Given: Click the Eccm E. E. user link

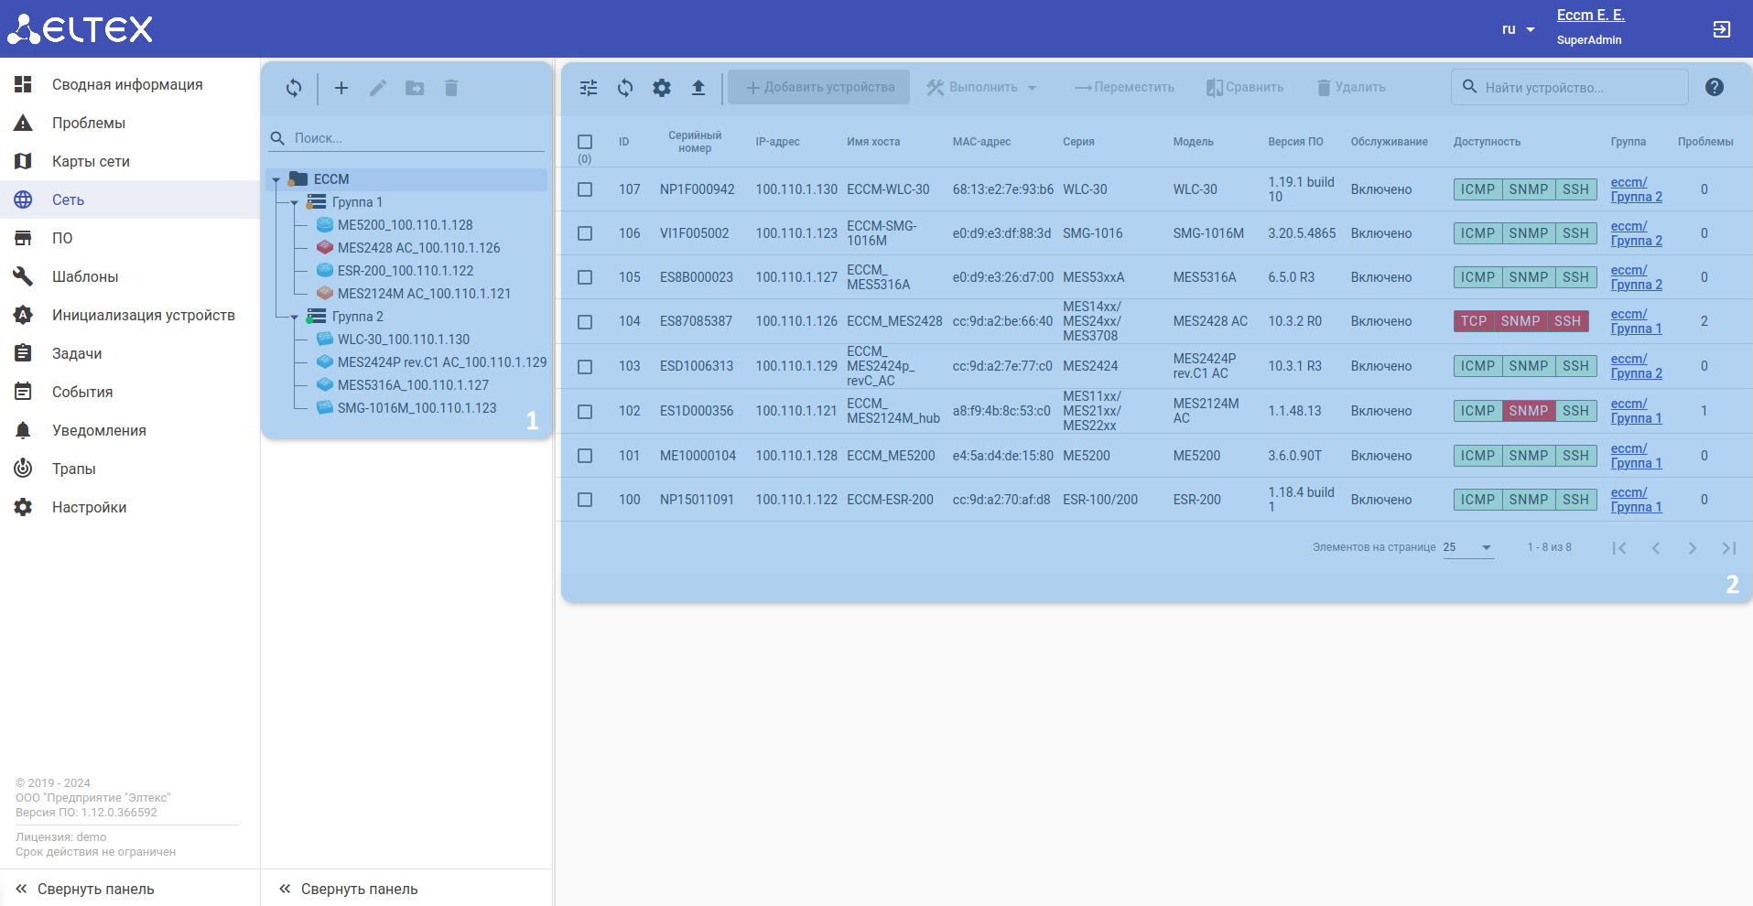Looking at the screenshot, I should point(1590,16).
